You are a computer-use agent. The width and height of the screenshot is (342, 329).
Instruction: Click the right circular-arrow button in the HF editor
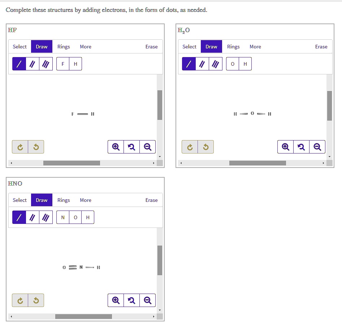pos(36,147)
